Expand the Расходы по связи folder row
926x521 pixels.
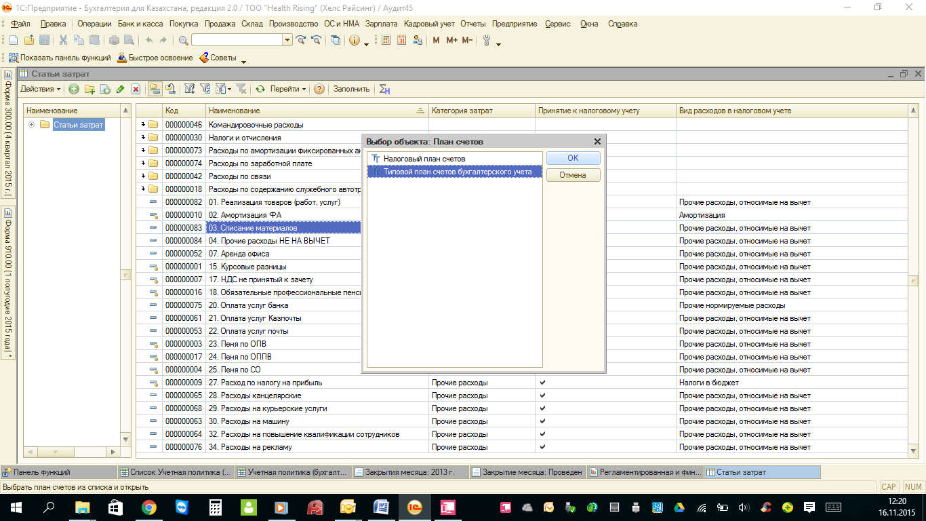pos(143,176)
